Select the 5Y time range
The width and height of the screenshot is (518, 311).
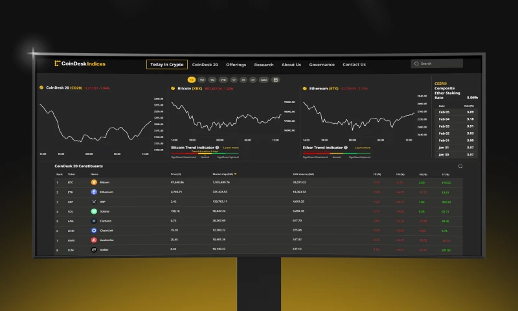253,80
